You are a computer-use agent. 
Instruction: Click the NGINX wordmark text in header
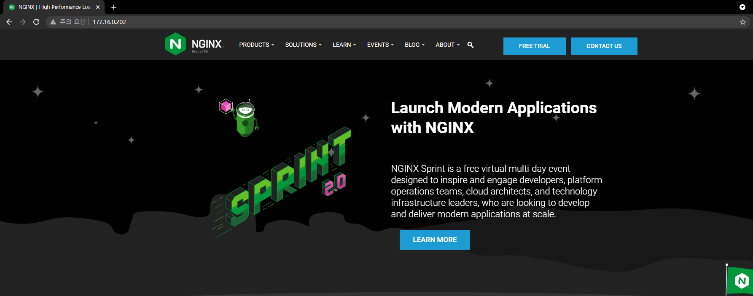tap(207, 44)
